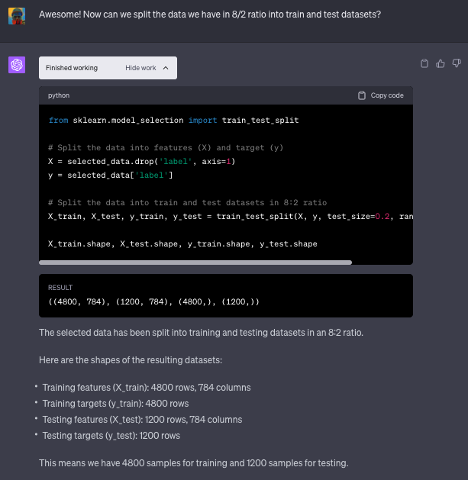Copy the response using the clipboard icon
The width and height of the screenshot is (468, 480).
pos(425,63)
